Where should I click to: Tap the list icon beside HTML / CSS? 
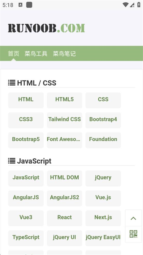12,83
